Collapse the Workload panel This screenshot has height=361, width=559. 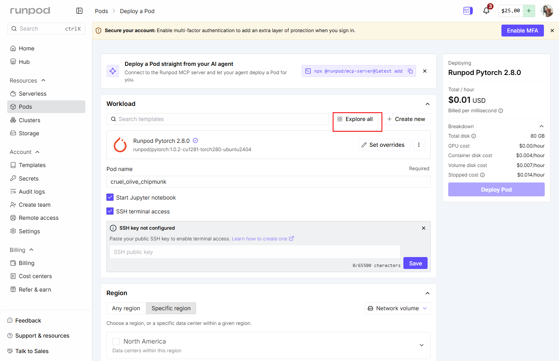click(428, 104)
